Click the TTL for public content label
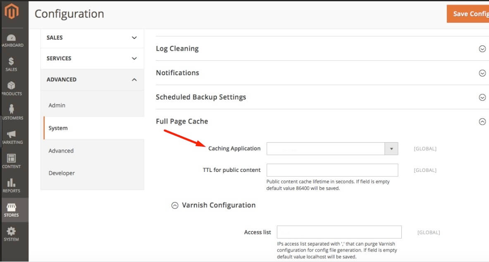 click(x=232, y=170)
